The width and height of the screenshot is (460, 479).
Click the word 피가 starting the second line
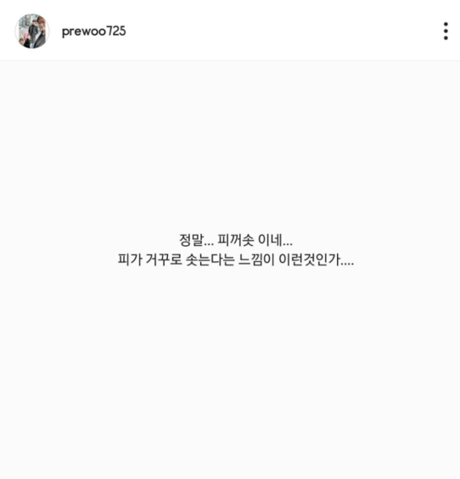click(x=130, y=259)
